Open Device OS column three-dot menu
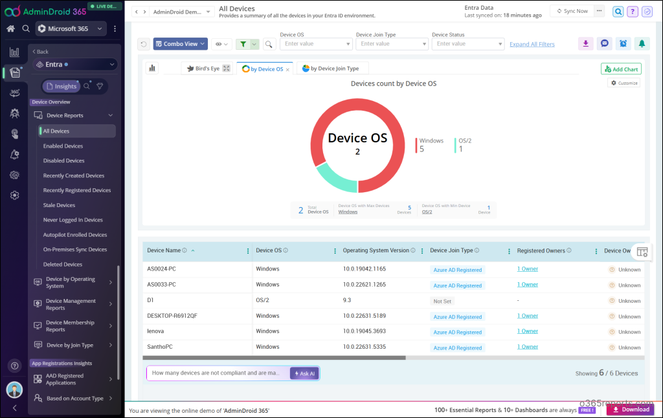This screenshot has height=418, width=663. [335, 251]
